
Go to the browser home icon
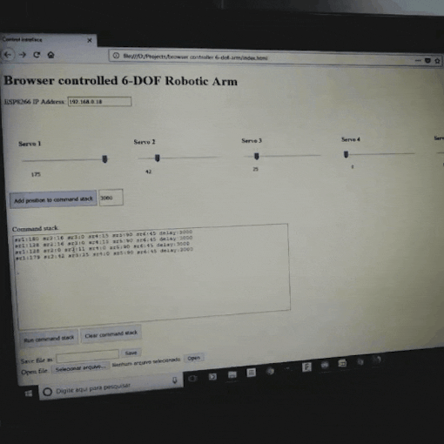(50, 55)
